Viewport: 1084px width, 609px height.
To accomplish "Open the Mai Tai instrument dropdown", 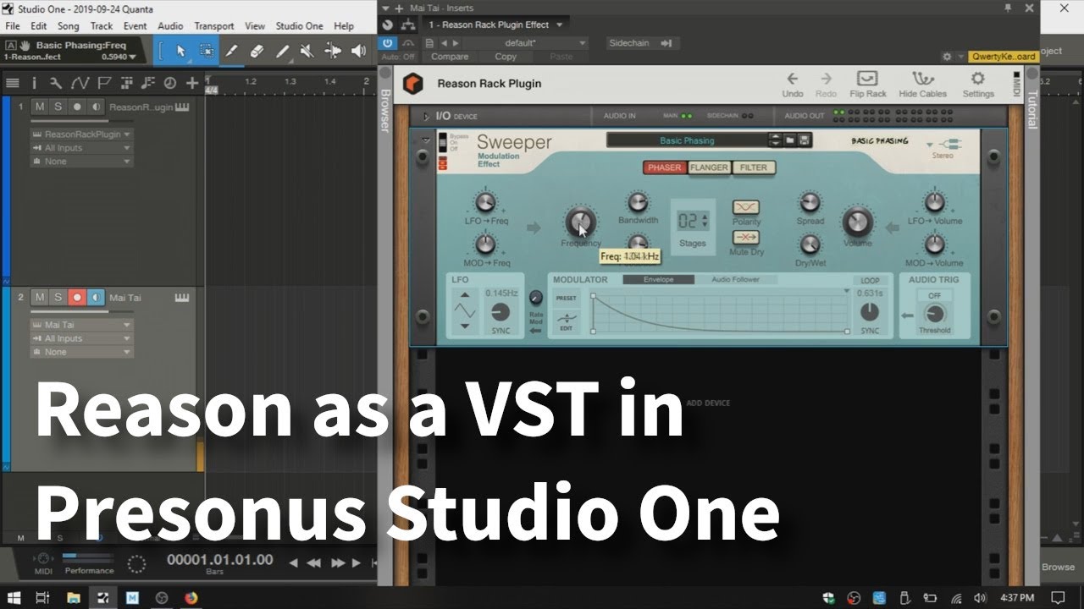I will [81, 325].
